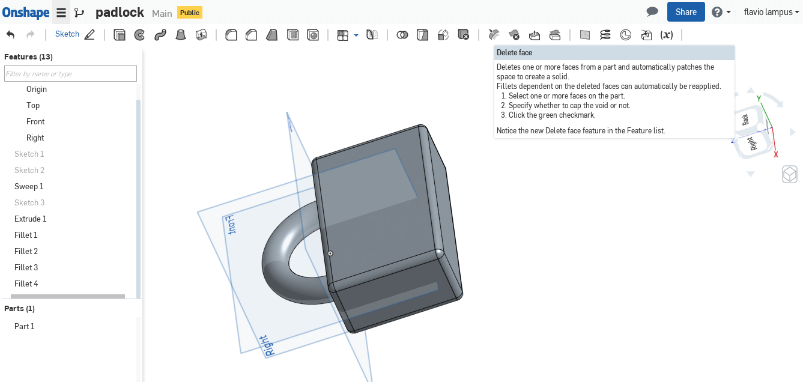Open the pattern tools dropdown arrow

[356, 35]
